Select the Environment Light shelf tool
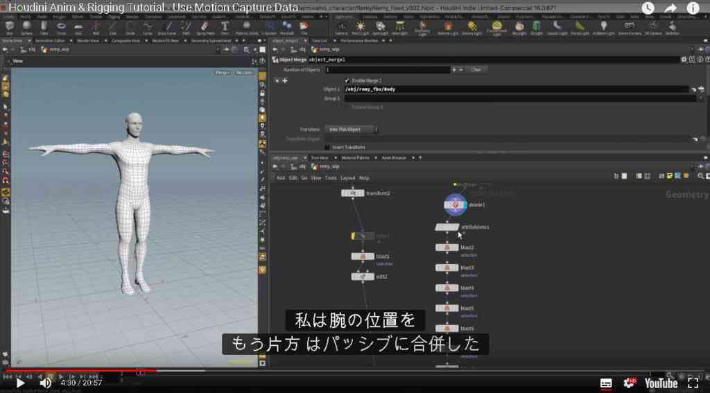Viewport: 710px width, 393px height. tap(496, 28)
